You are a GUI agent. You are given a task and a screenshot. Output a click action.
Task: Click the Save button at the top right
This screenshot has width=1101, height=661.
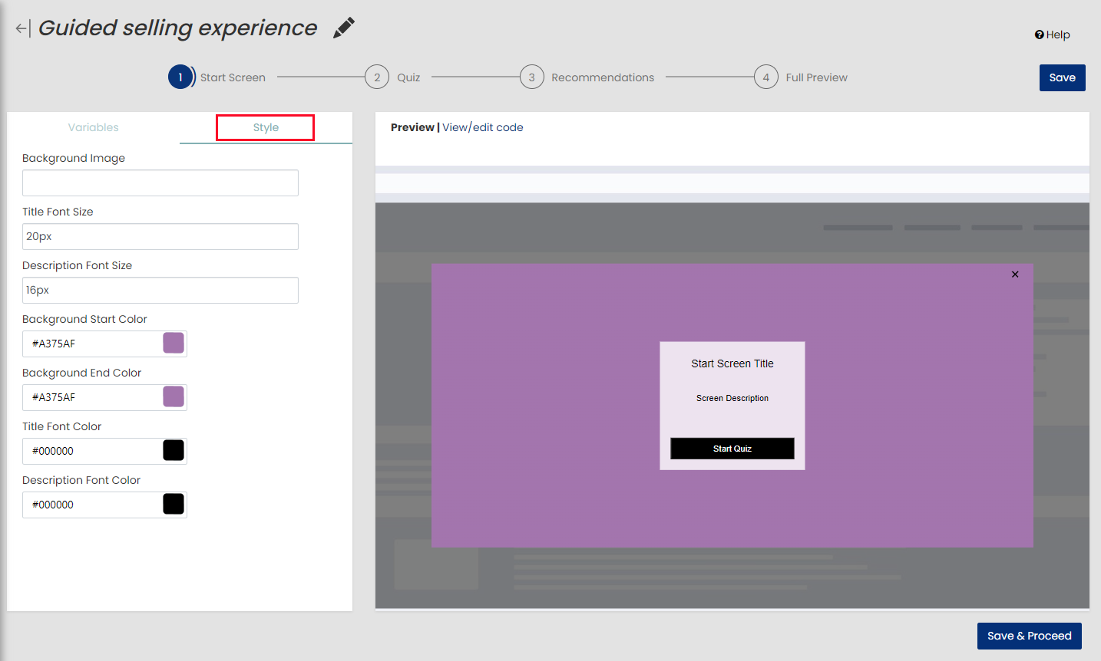(1063, 77)
